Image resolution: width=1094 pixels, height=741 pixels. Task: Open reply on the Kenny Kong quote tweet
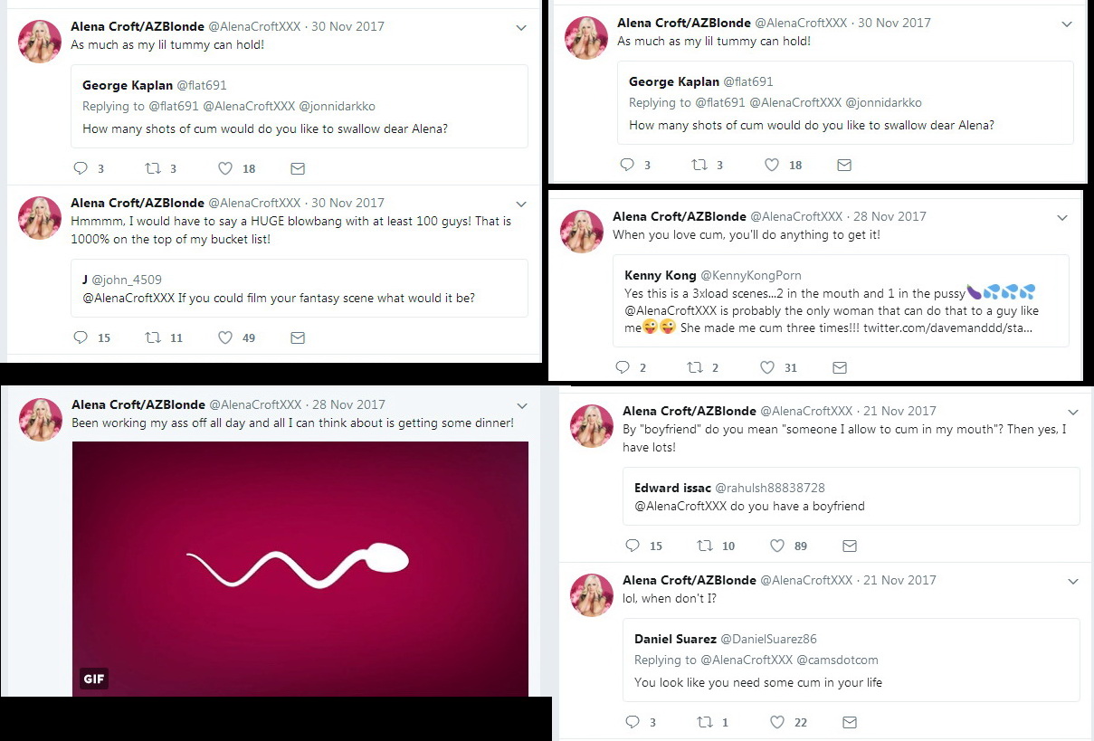[623, 367]
